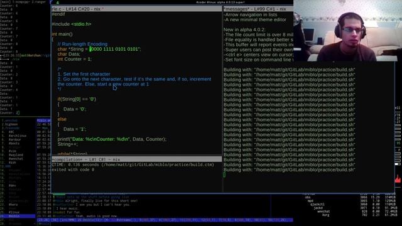Click the red flame icon in right sidebar
Screen dimensions: 402x226
(x=398, y=178)
